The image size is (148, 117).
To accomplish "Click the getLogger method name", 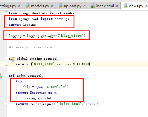I will (x=49, y=36).
